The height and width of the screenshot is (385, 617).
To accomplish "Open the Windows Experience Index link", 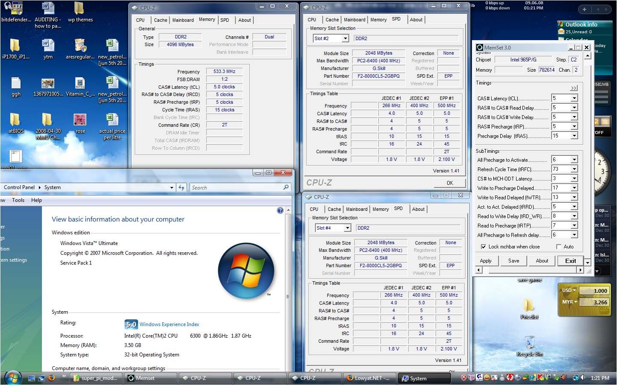I will [x=169, y=324].
